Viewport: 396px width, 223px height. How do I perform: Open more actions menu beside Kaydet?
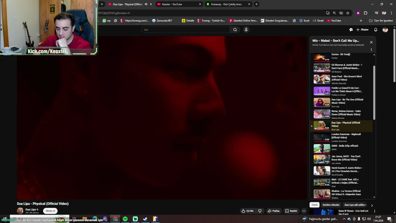tap(304, 211)
